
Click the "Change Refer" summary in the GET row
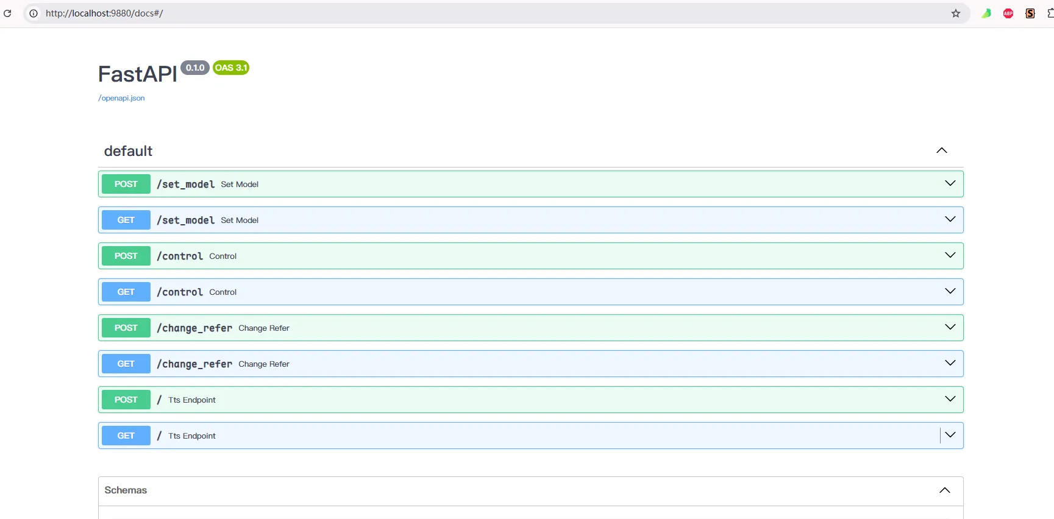tap(264, 364)
